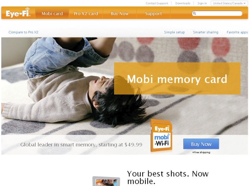Click the Mobi memory card banner heading
The height and width of the screenshot is (186, 249).
click(x=177, y=79)
